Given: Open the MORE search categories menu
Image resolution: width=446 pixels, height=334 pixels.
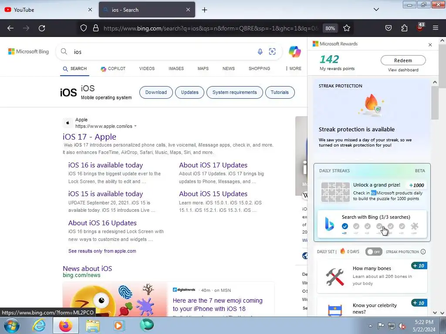Looking at the screenshot, I should point(293,68).
